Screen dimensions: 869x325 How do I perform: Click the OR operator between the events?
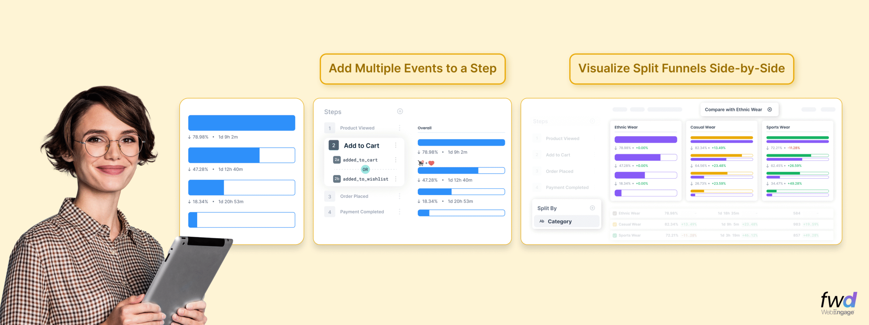coord(365,169)
